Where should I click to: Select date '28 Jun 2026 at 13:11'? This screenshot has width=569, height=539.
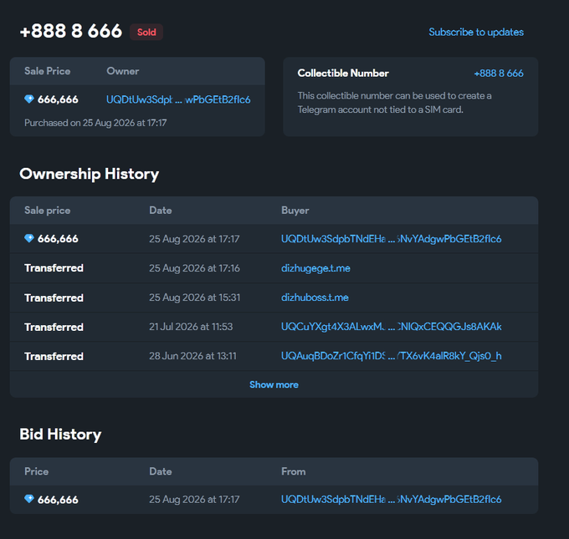[192, 356]
